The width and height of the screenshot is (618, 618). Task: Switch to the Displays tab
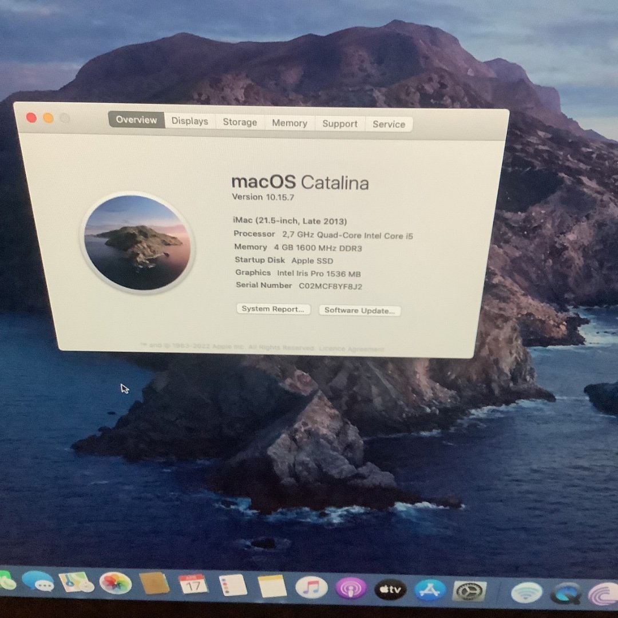point(189,121)
